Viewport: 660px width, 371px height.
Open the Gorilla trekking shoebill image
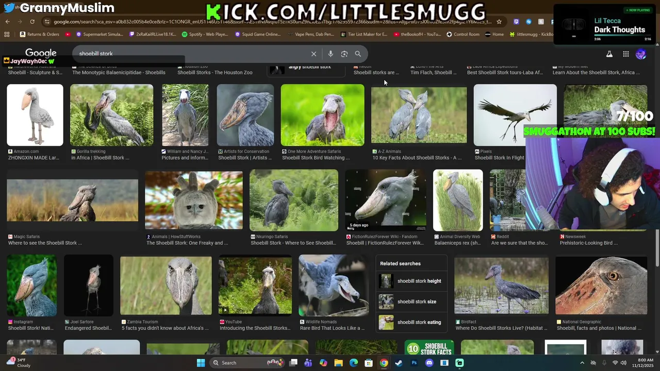[111, 115]
